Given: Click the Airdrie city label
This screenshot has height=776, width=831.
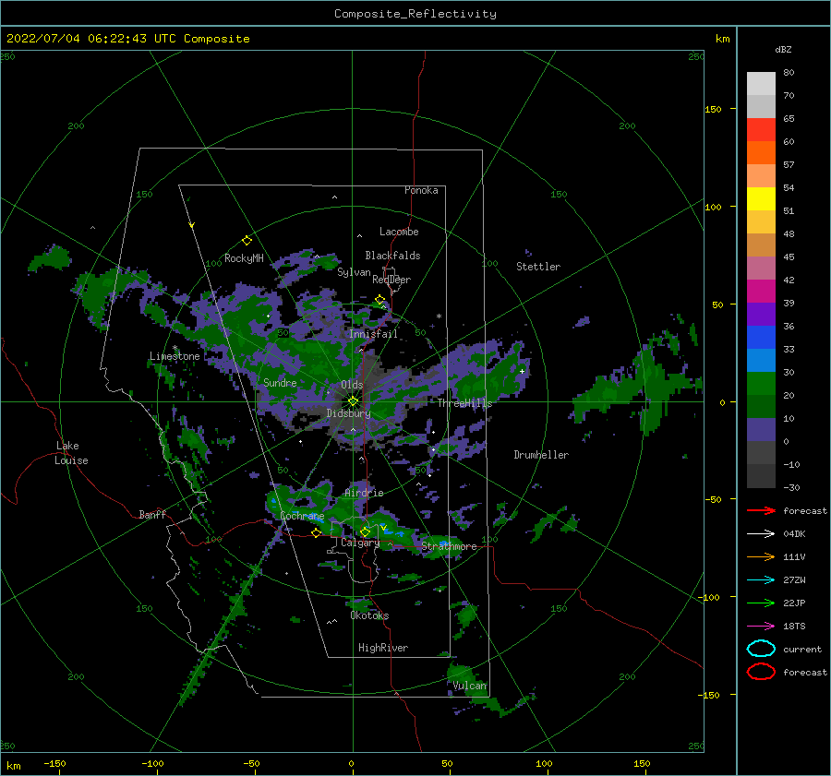Looking at the screenshot, I should click(364, 493).
